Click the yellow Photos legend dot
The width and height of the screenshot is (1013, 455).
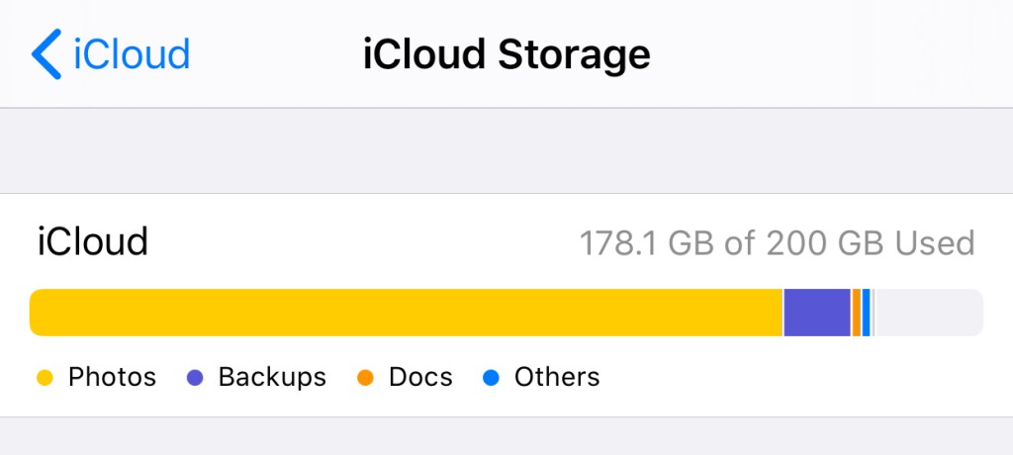(x=44, y=378)
